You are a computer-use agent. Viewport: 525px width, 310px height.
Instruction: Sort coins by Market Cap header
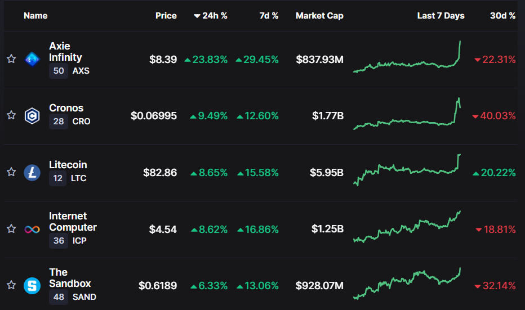[x=319, y=16]
